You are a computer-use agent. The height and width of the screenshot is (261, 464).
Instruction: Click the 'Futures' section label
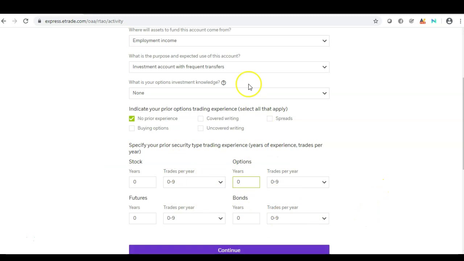pos(138,198)
